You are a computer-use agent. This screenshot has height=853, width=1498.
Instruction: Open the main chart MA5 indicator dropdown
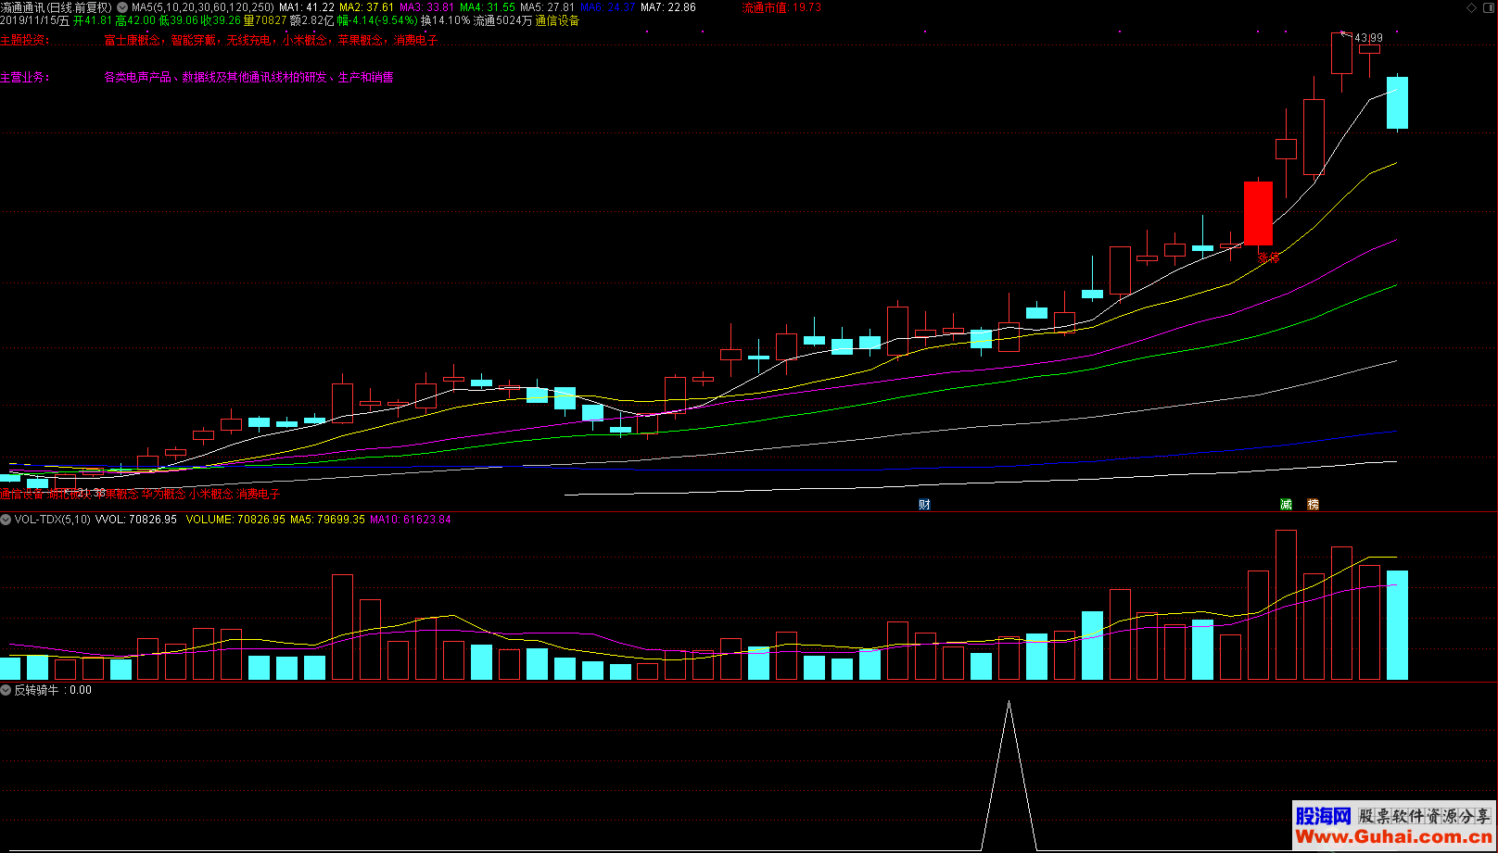pos(122,7)
